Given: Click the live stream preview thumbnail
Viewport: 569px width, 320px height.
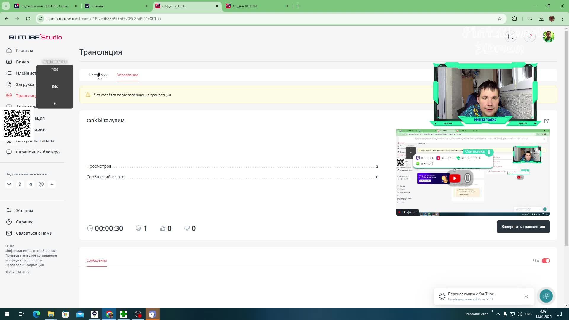Looking at the screenshot, I should 473,172.
